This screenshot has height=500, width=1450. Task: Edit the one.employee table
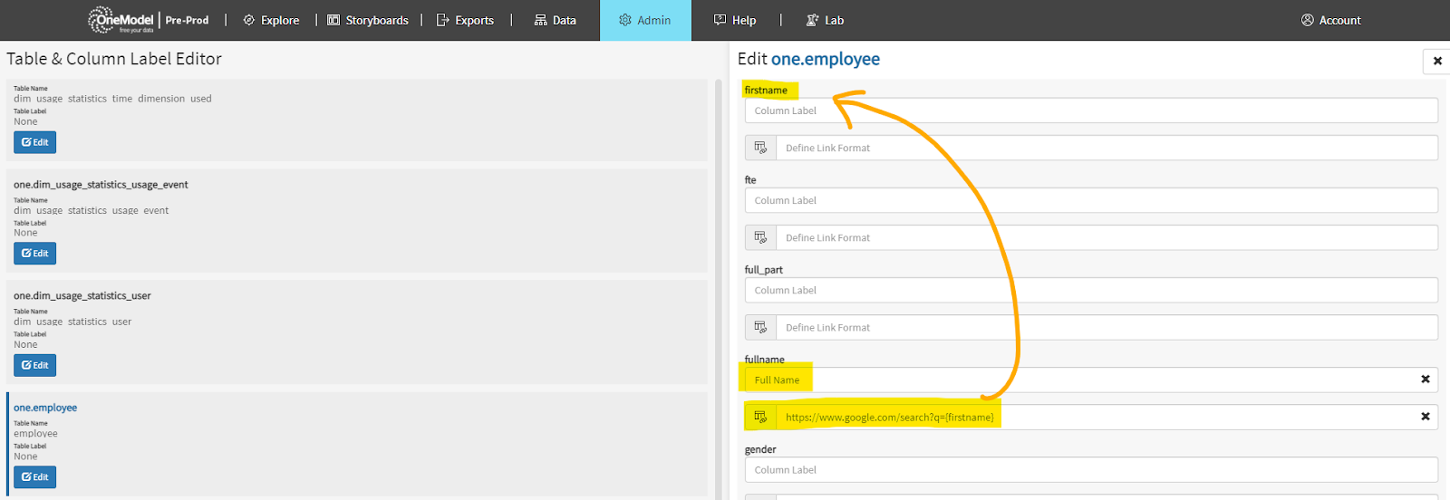(x=34, y=477)
